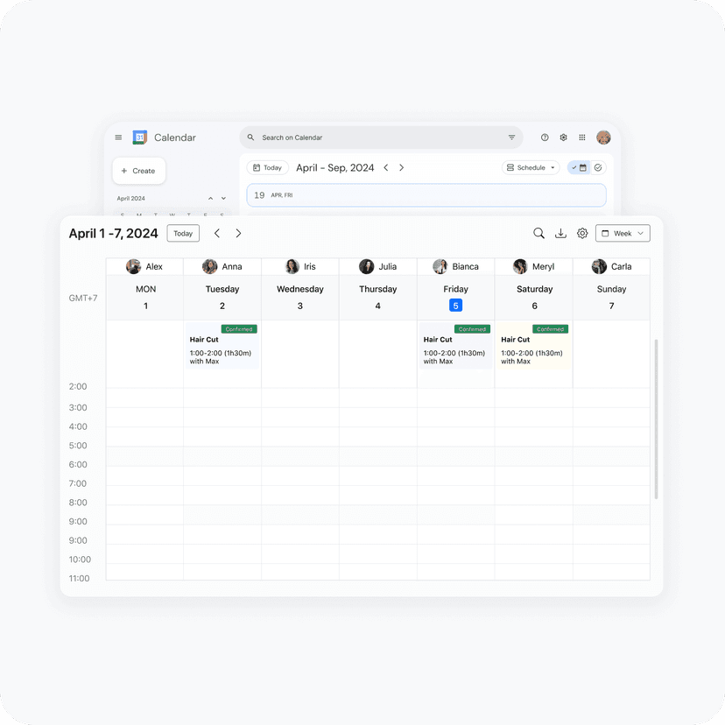Open the Week view dropdown

[623, 234]
